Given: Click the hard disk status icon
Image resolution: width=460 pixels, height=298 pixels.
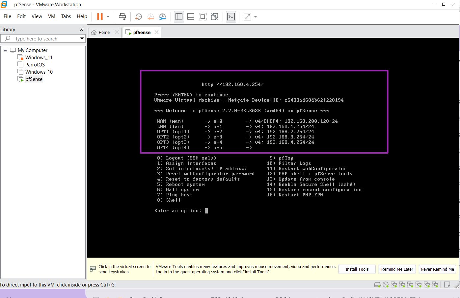Looking at the screenshot, I should click(377, 285).
